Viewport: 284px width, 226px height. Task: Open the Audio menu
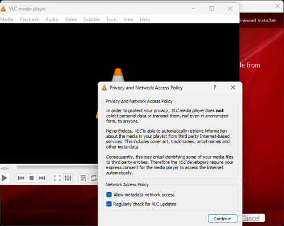coord(52,19)
